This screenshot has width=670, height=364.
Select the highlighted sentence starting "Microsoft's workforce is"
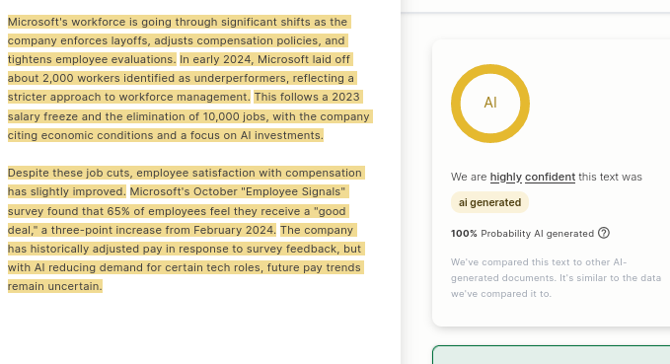(178, 40)
